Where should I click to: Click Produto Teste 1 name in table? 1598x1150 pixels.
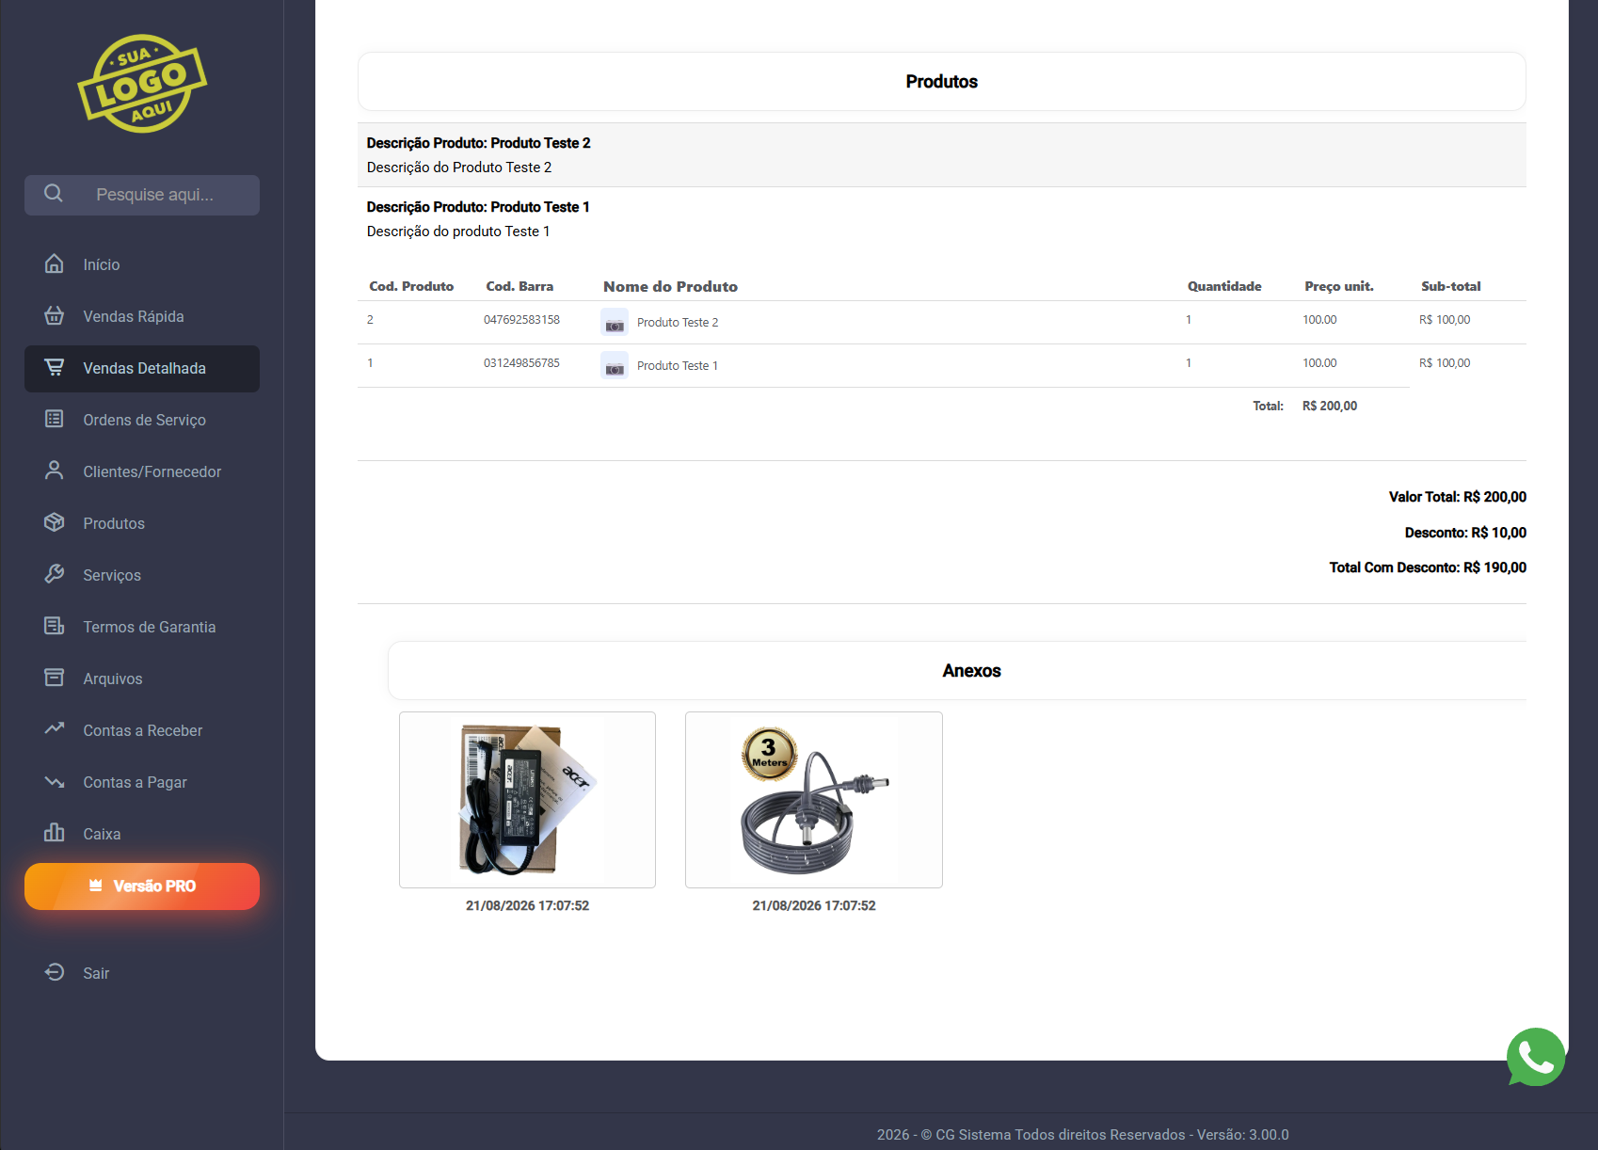coord(678,366)
